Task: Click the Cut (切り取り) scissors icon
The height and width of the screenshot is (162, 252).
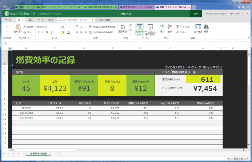Action: coord(24,27)
